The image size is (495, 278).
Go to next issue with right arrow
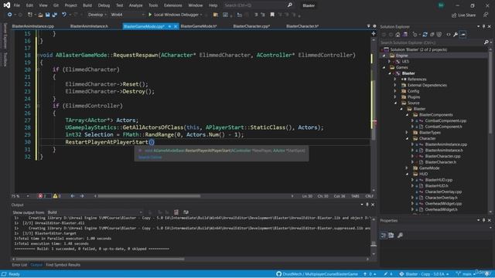tap(82, 196)
